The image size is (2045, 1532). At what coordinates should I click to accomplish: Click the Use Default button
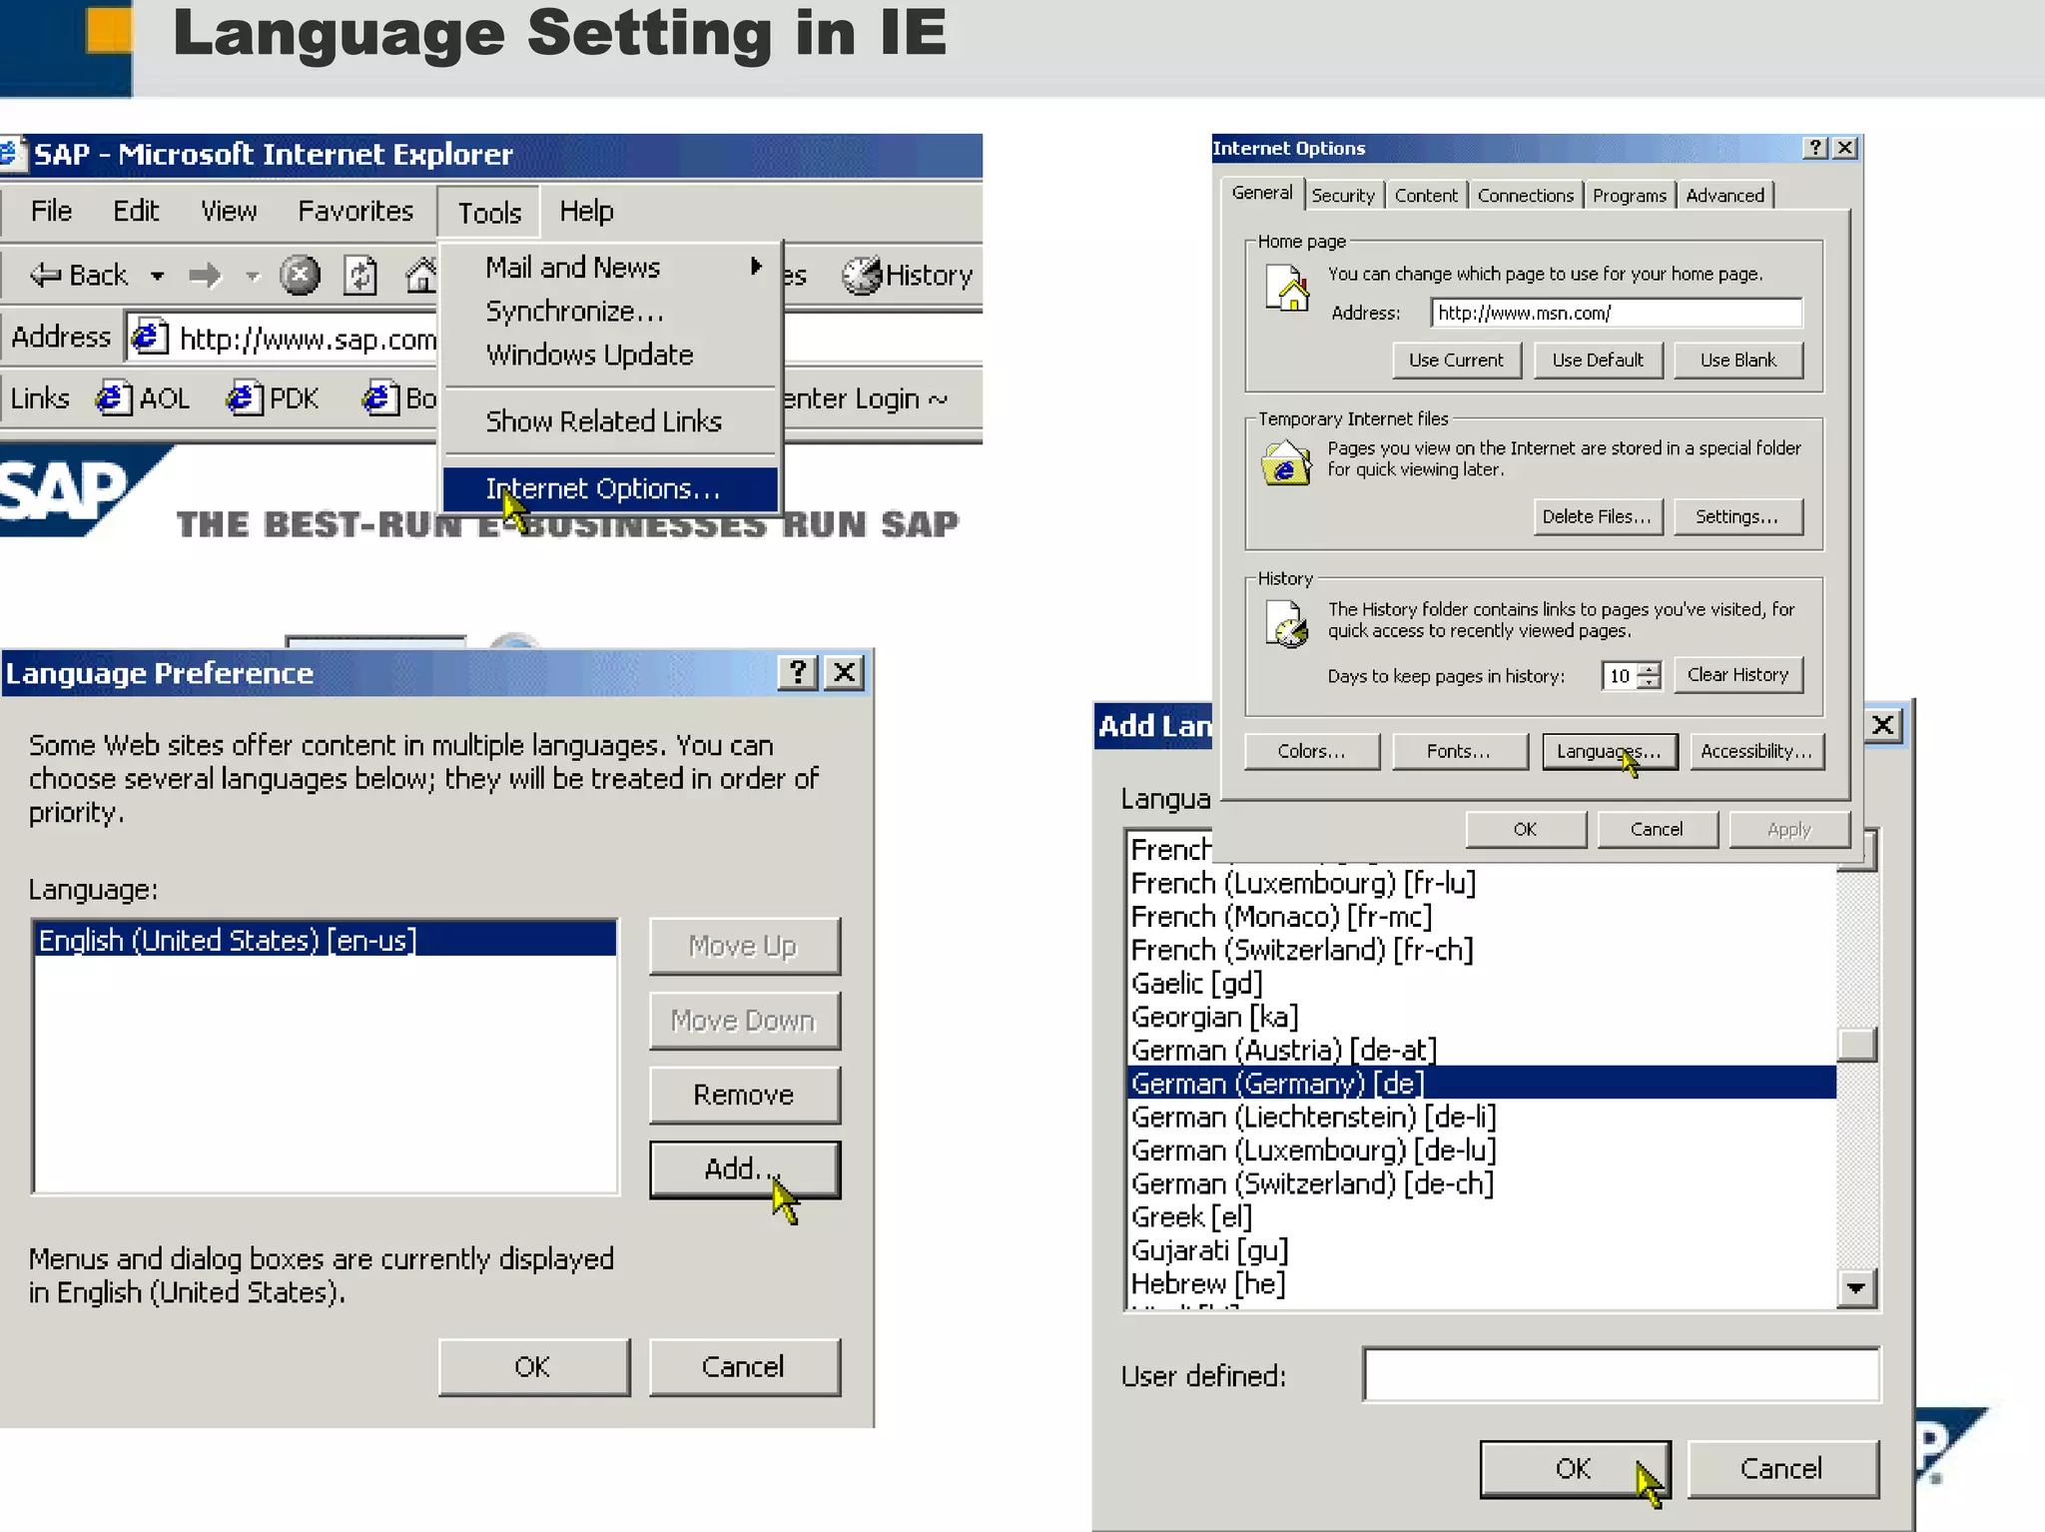coord(1598,361)
